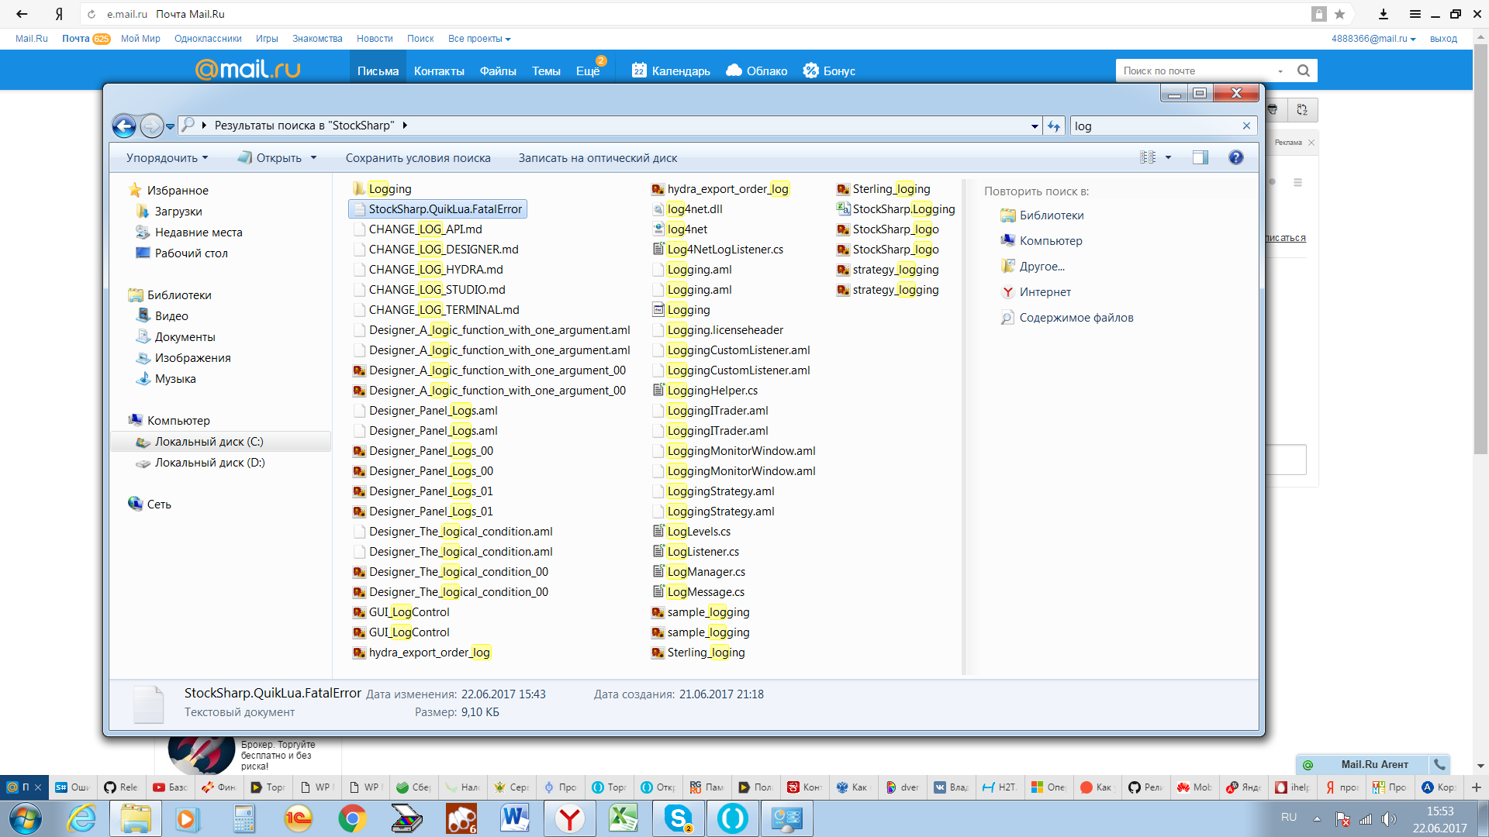The image size is (1489, 837).
Task: Expand the Открыть dropdown arrow
Action: tap(313, 158)
